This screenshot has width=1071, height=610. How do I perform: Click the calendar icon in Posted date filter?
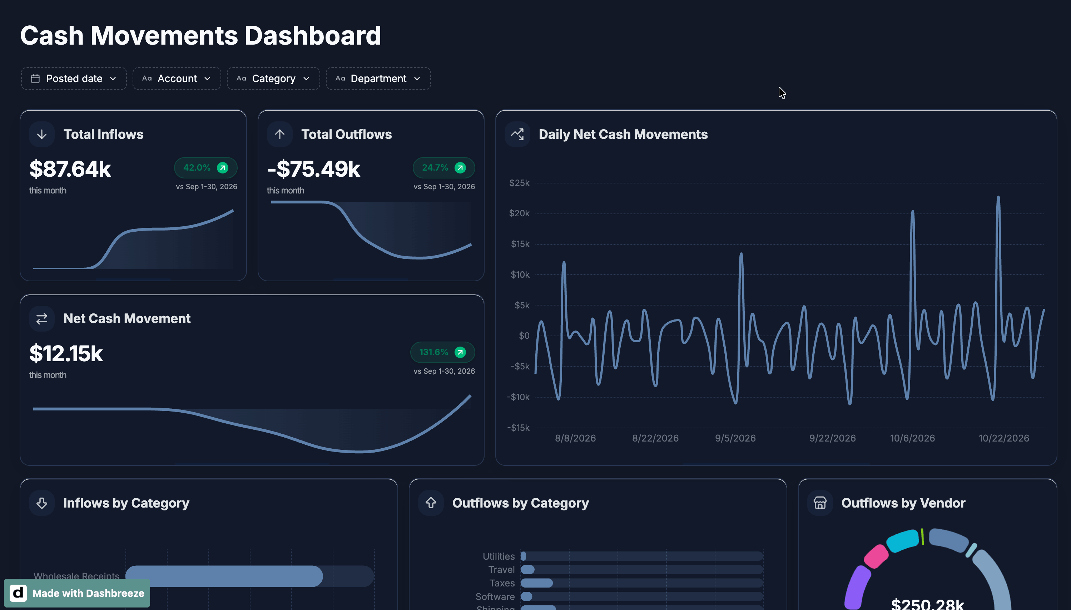tap(35, 78)
